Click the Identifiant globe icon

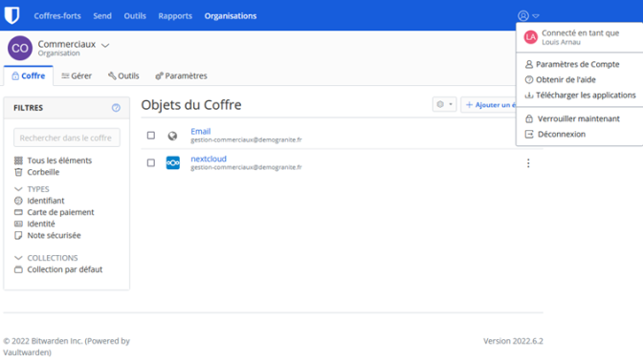click(x=18, y=201)
